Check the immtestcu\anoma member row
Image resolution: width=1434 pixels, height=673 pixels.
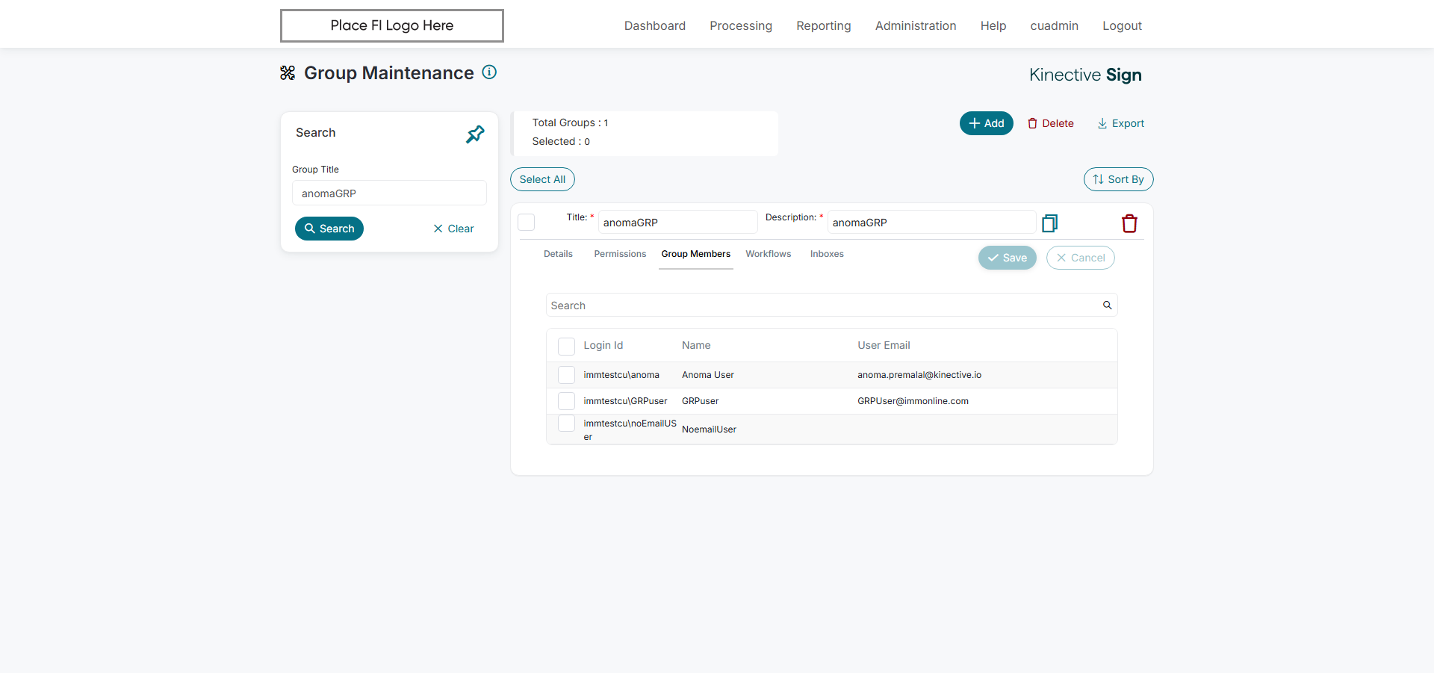[566, 375]
